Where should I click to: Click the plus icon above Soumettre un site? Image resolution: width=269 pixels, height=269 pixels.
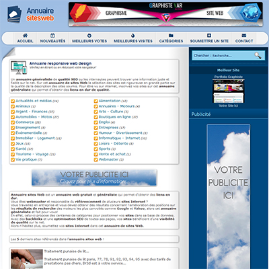[x=209, y=36]
